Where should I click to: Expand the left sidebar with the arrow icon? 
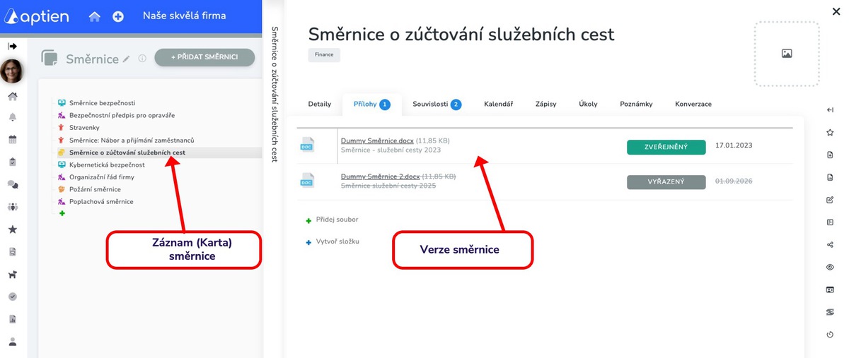coord(12,46)
